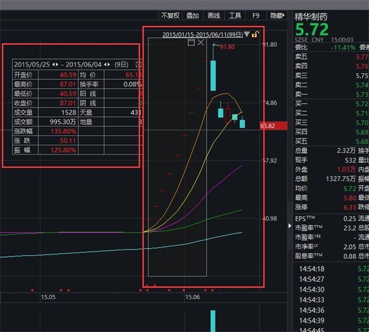Expand the date range dropdown triangle
The image size is (369, 332).
tap(247, 35)
